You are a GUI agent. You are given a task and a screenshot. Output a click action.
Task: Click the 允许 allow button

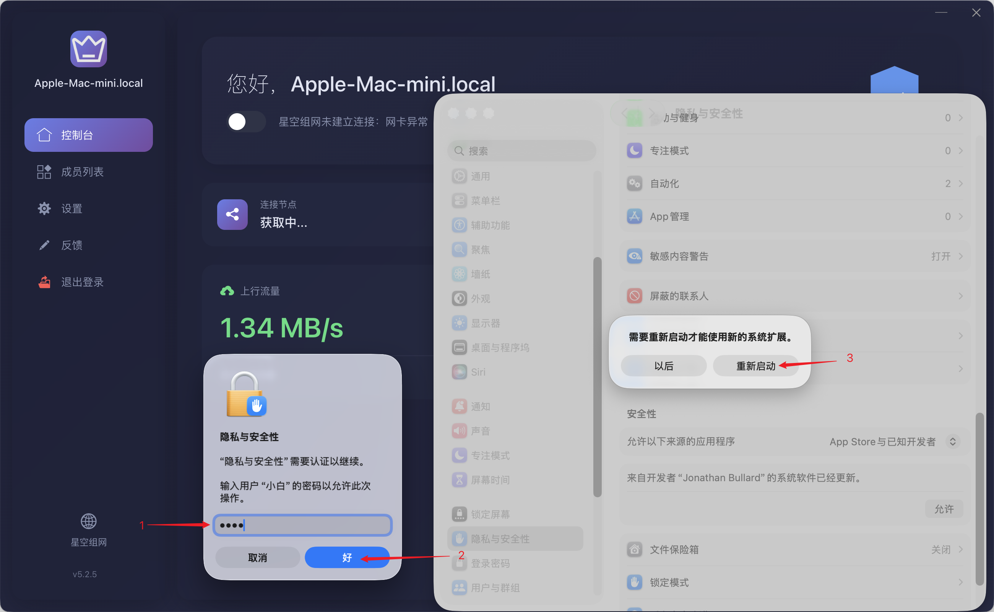coord(944,509)
